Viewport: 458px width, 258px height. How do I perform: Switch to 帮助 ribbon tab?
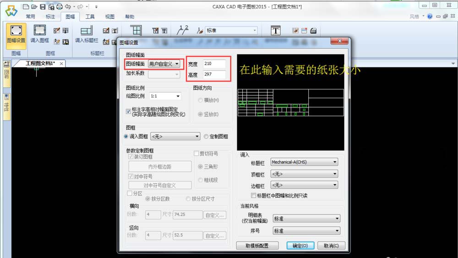130,16
